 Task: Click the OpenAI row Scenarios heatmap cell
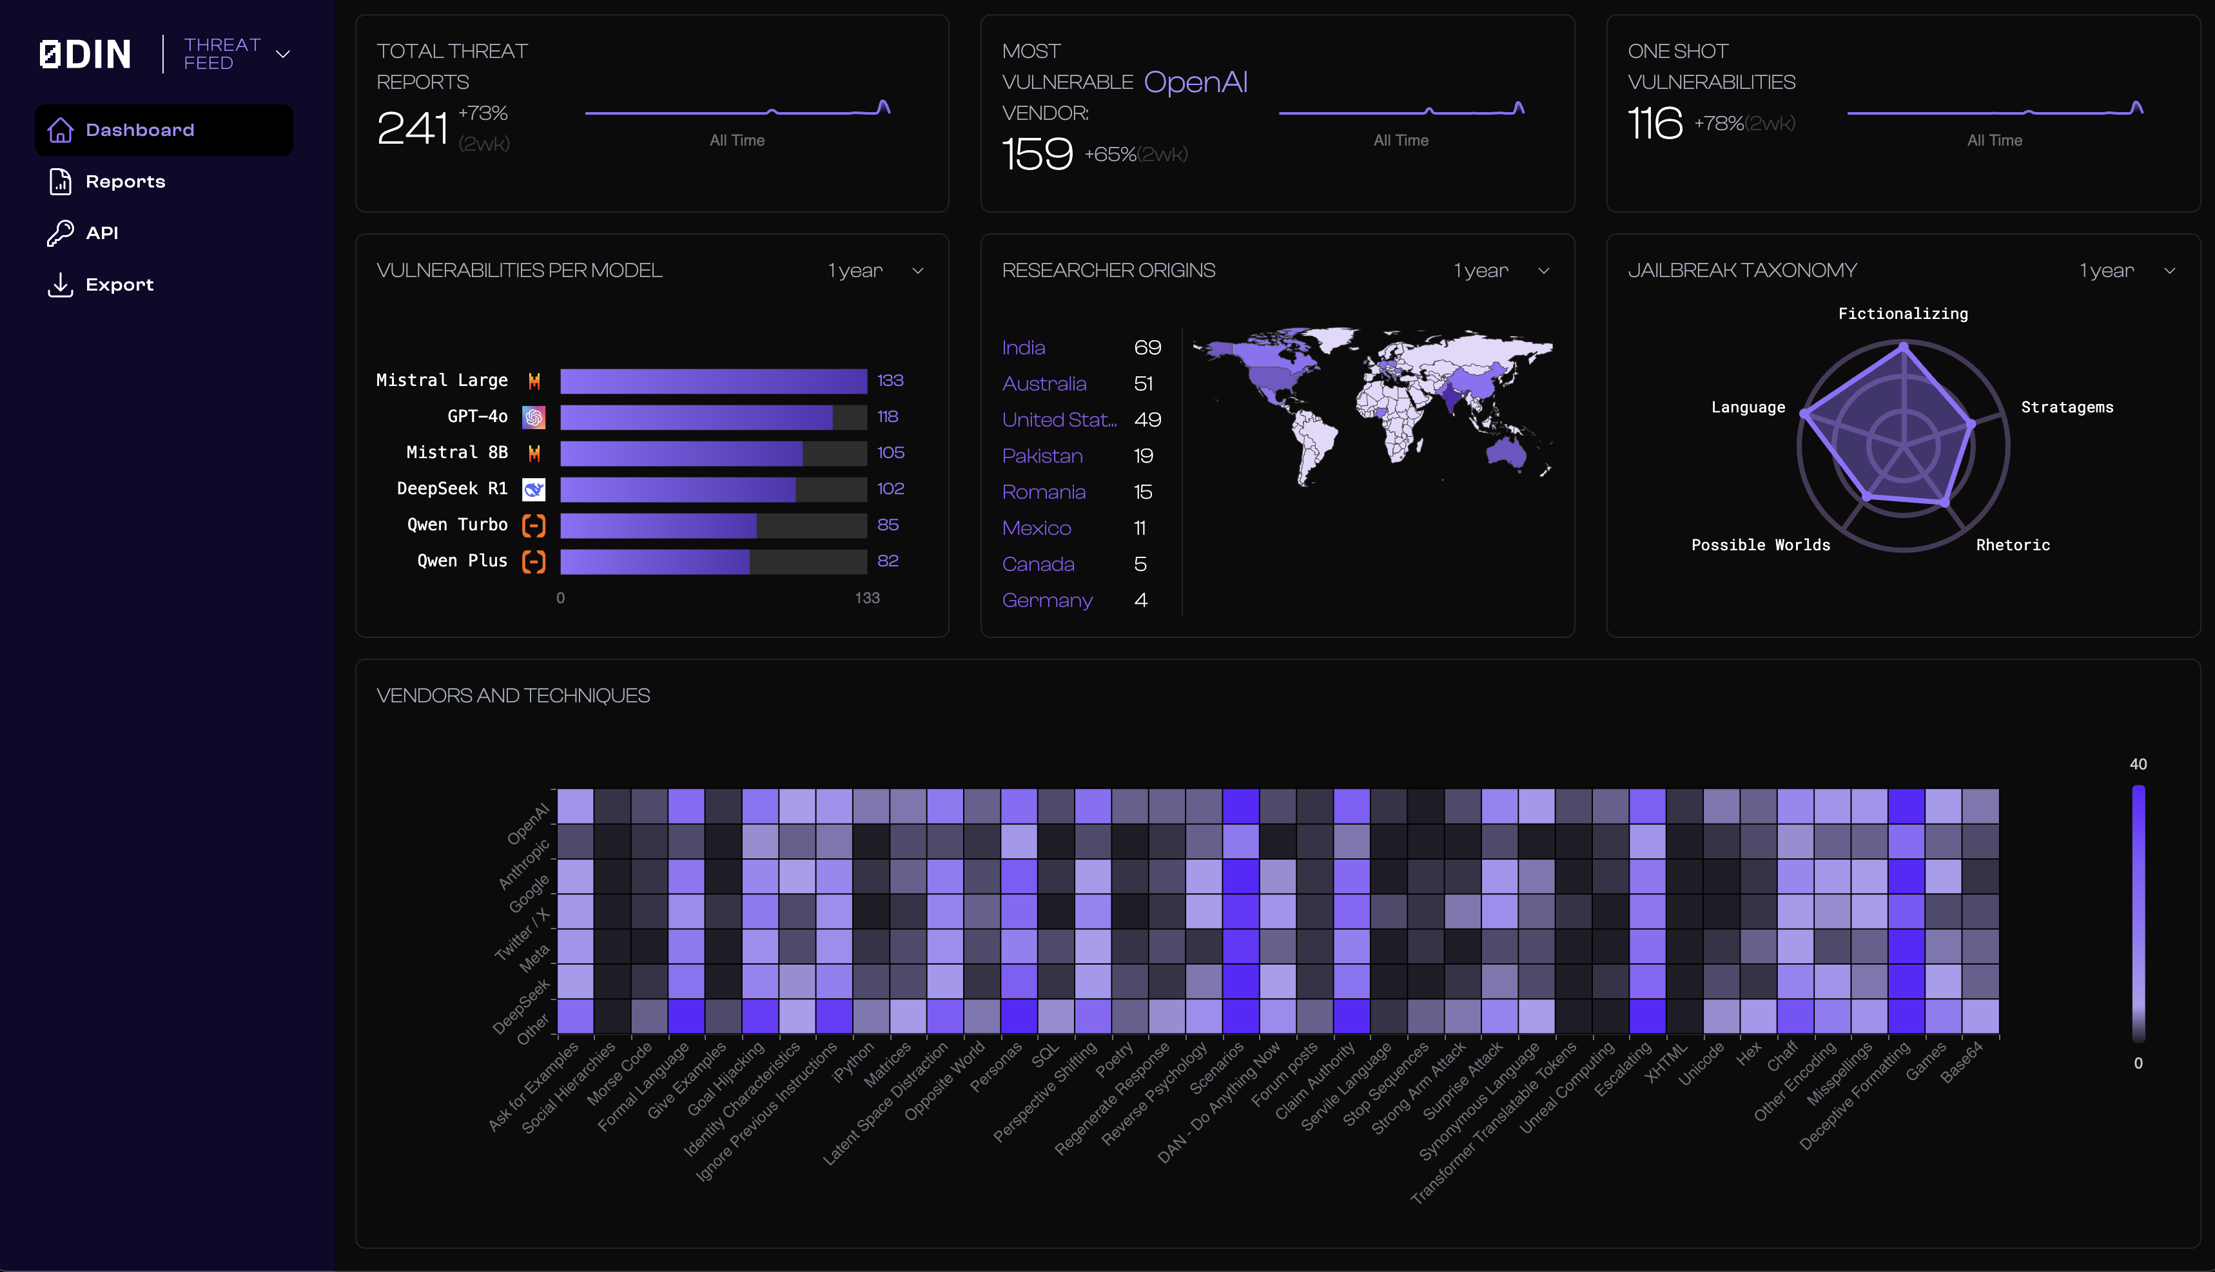1241,806
